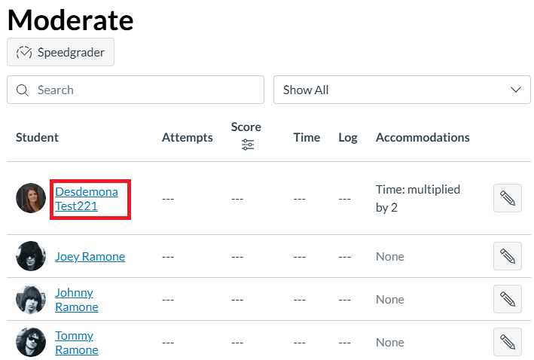
Task: Open score filter settings icon
Action: 247,145
